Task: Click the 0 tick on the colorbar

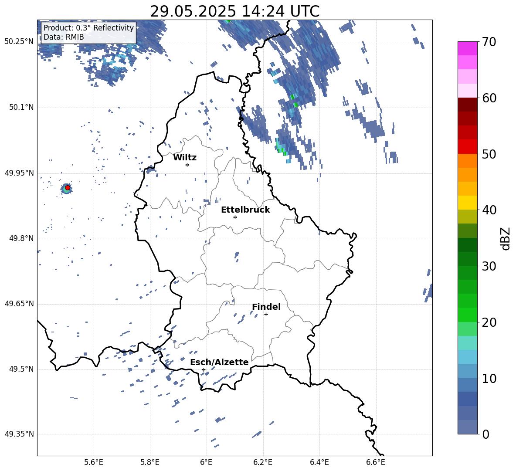Action: pos(485,434)
